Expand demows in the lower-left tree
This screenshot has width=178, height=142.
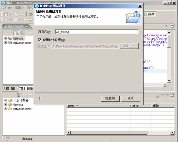(5, 104)
